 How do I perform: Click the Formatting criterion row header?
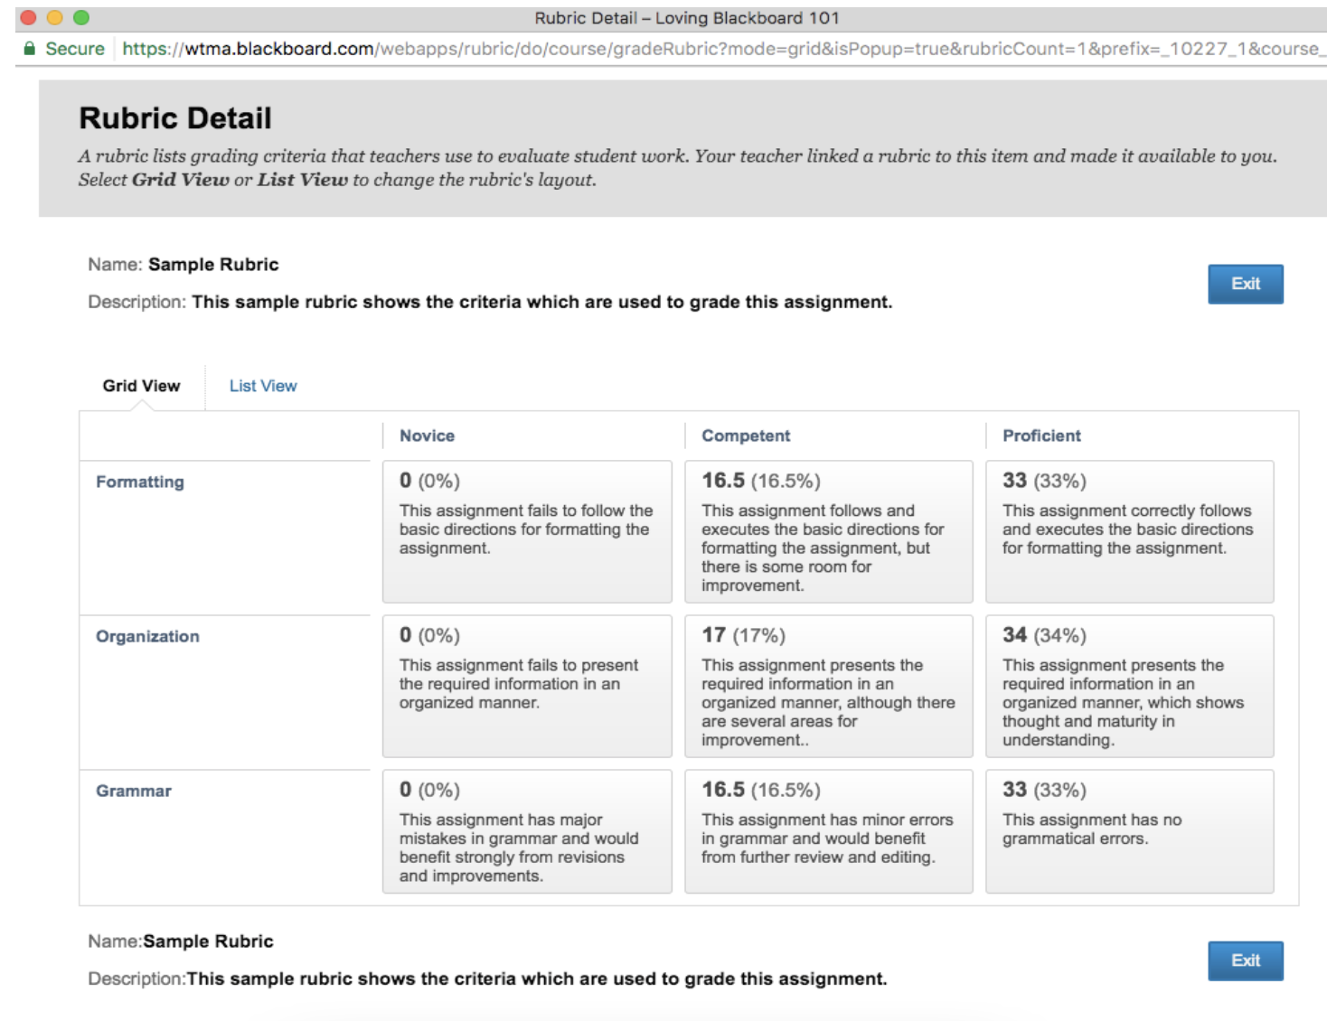coord(140,482)
